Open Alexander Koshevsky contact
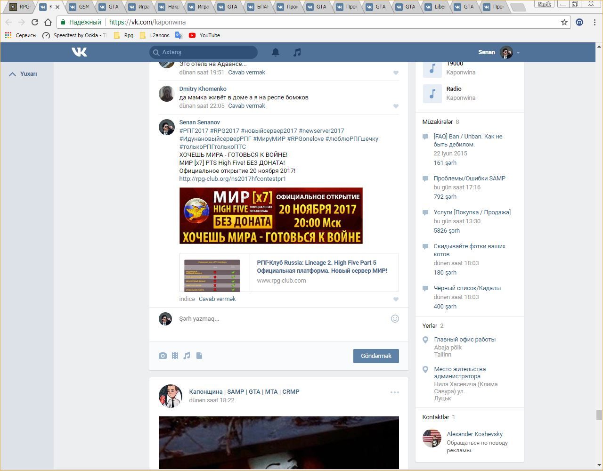 [x=474, y=434]
